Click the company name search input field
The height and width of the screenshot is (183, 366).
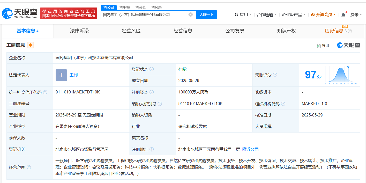[144, 15]
